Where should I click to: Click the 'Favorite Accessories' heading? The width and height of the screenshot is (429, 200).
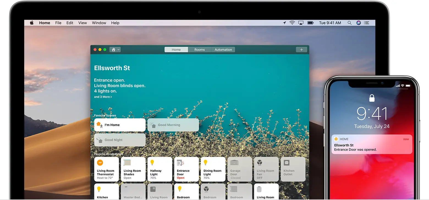[x=108, y=154]
